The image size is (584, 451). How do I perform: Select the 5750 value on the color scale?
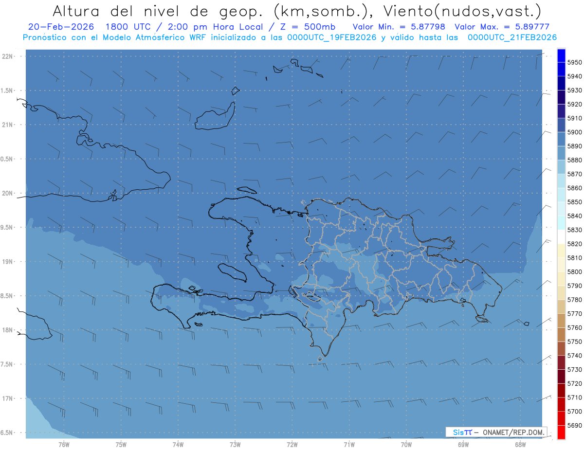click(574, 342)
